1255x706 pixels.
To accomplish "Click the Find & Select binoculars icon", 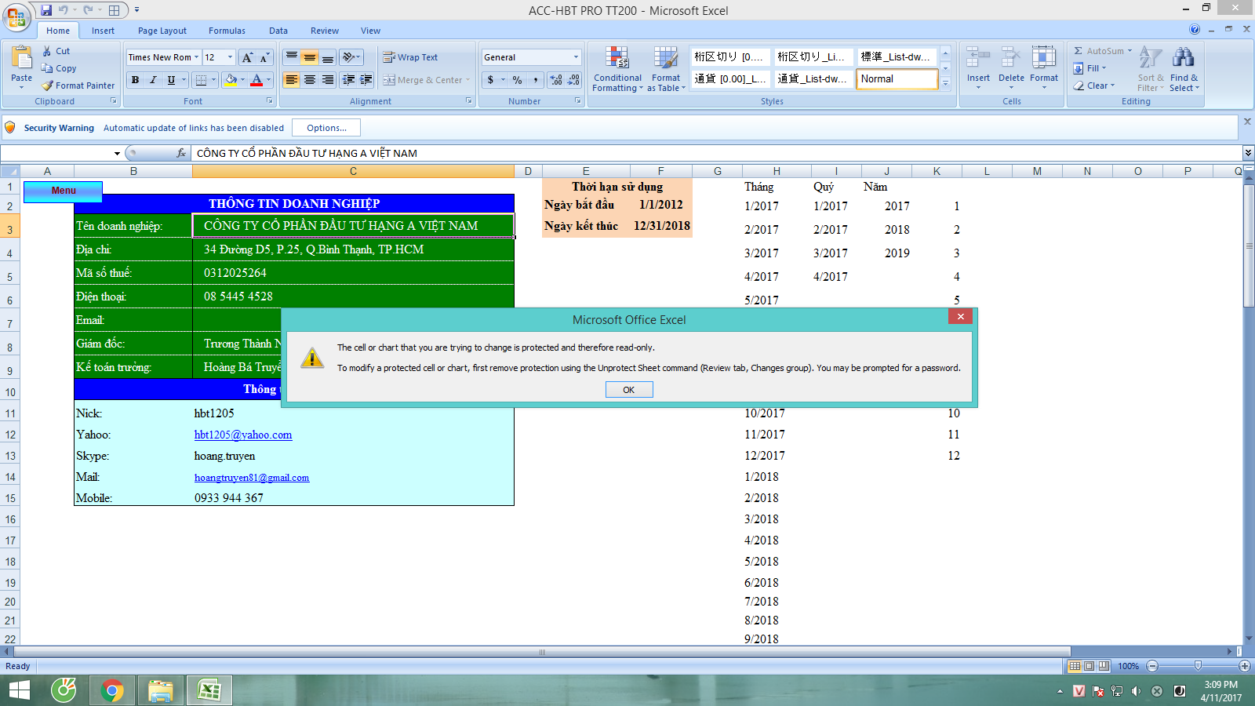I will tap(1183, 58).
